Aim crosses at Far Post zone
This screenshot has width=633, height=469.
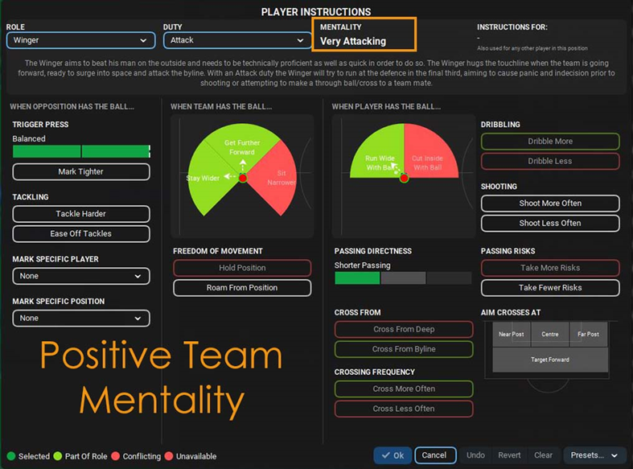588,334
